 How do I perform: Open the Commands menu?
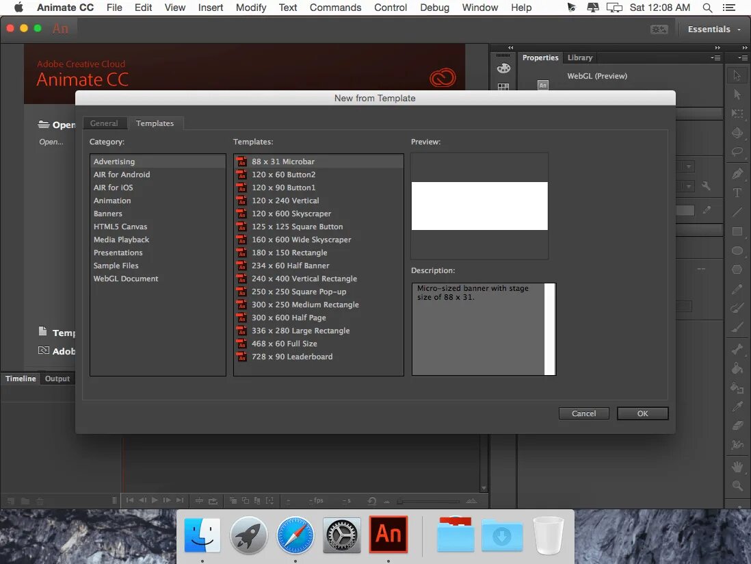pos(335,8)
